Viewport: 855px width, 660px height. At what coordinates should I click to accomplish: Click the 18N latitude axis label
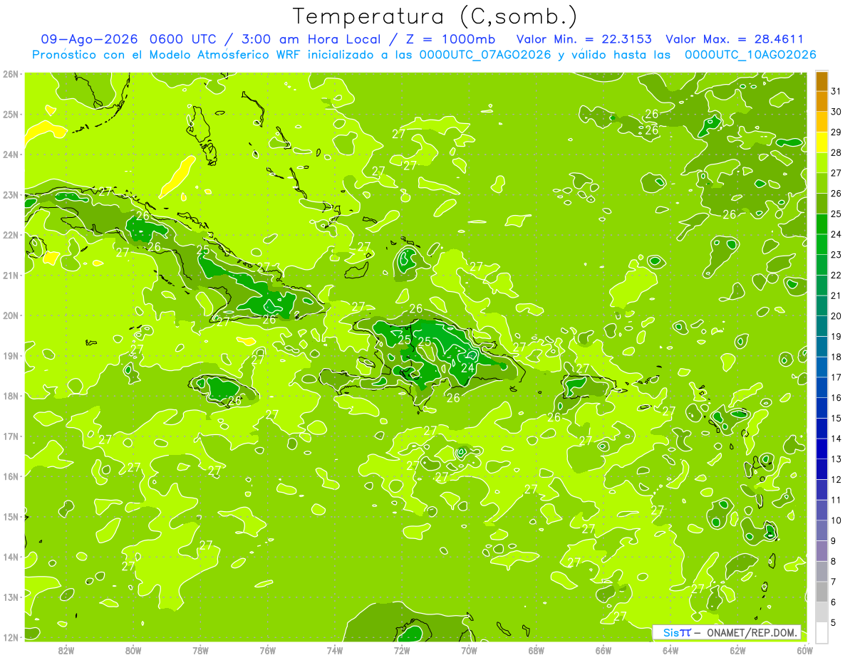pyautogui.click(x=11, y=396)
